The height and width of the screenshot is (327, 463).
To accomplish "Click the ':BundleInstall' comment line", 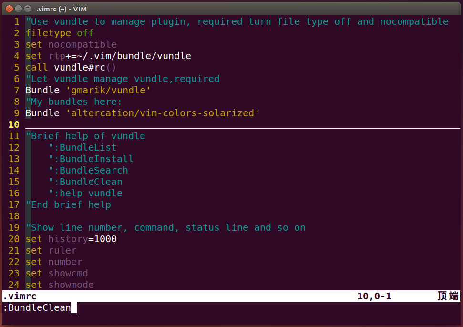I will (91, 159).
